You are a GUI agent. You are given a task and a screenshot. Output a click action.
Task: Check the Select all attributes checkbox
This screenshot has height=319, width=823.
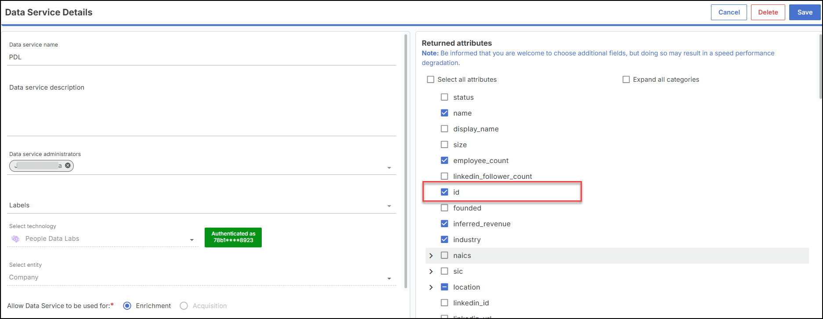click(x=431, y=80)
